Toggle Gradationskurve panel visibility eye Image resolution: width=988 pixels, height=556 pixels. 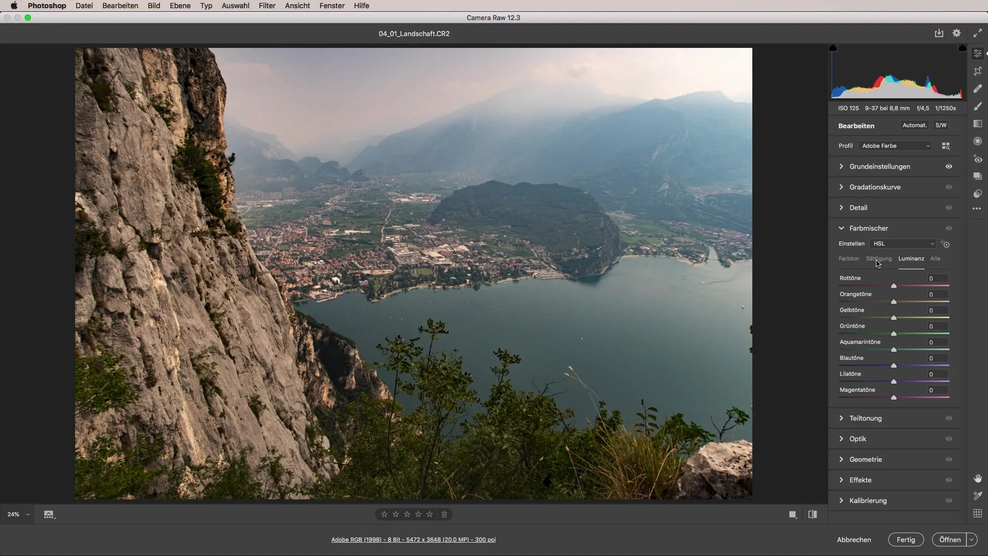click(949, 187)
